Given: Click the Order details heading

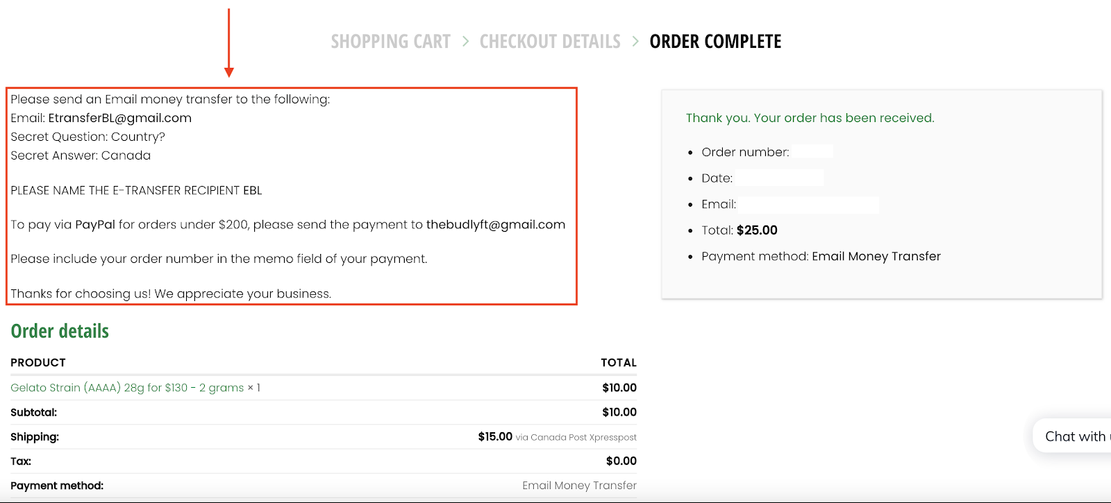Looking at the screenshot, I should point(60,331).
